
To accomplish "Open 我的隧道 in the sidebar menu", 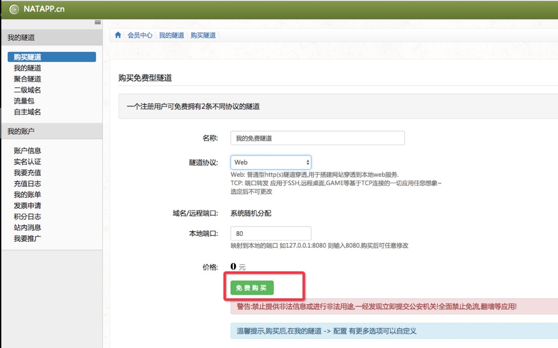I will (x=28, y=68).
